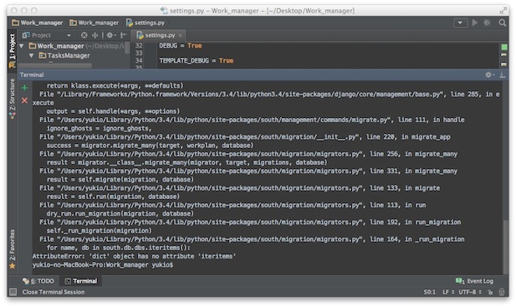Open Terminal panel gear settings
This screenshot has height=307, width=516.
(x=489, y=75)
